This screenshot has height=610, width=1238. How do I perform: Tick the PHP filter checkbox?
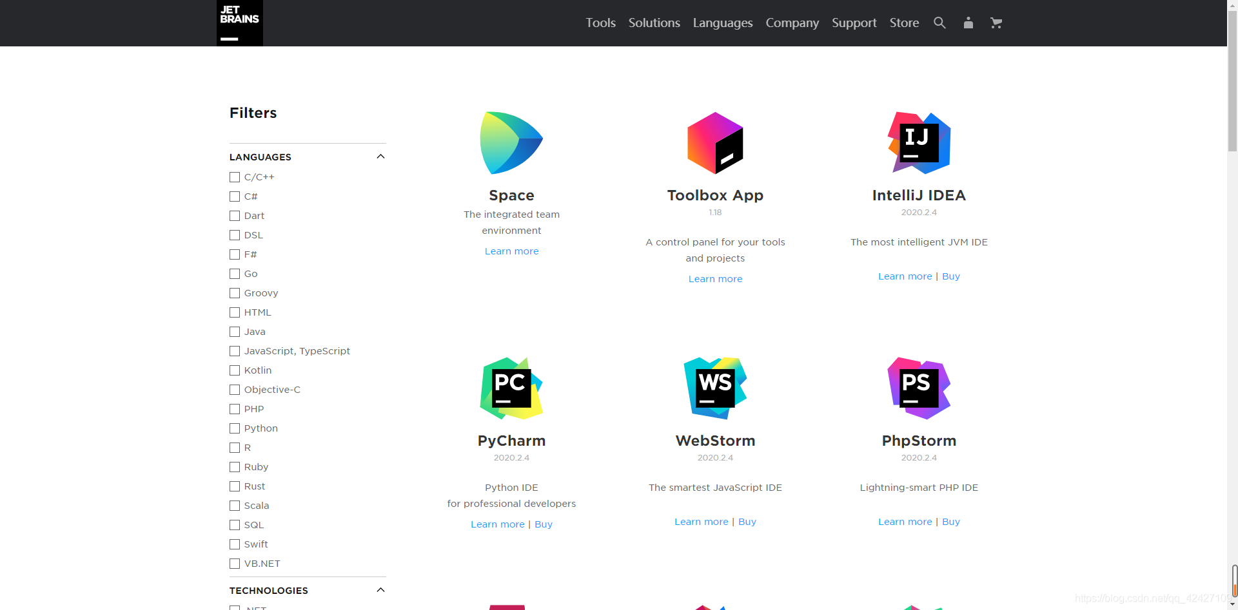pyautogui.click(x=235, y=409)
